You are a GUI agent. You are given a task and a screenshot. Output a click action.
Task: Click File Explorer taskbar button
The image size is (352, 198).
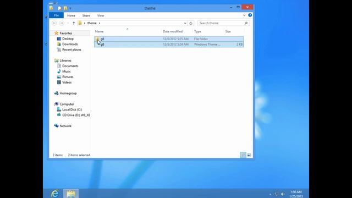pyautogui.click(x=71, y=194)
